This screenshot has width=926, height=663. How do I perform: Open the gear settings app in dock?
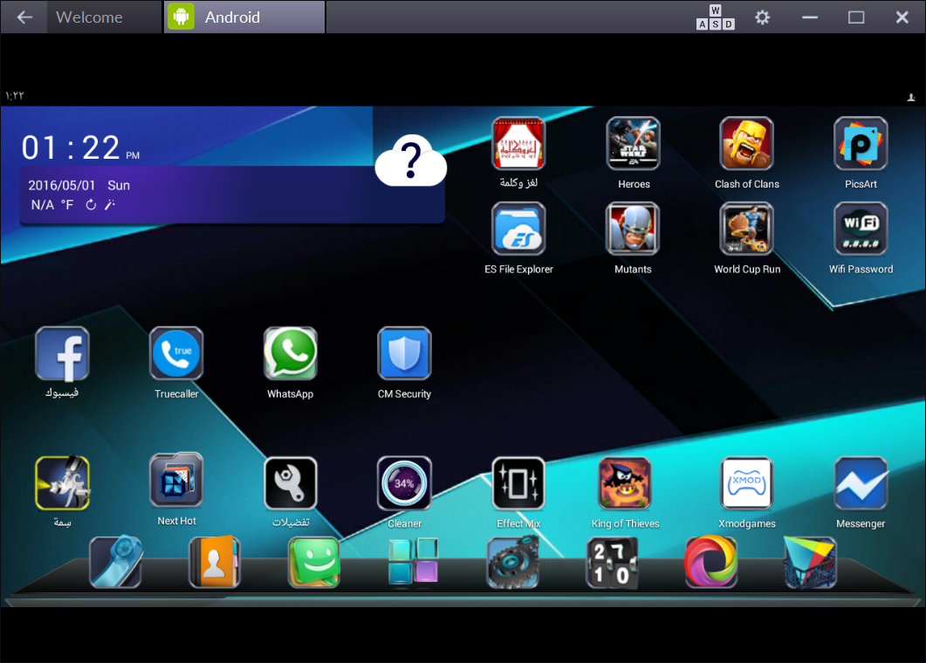click(x=512, y=562)
